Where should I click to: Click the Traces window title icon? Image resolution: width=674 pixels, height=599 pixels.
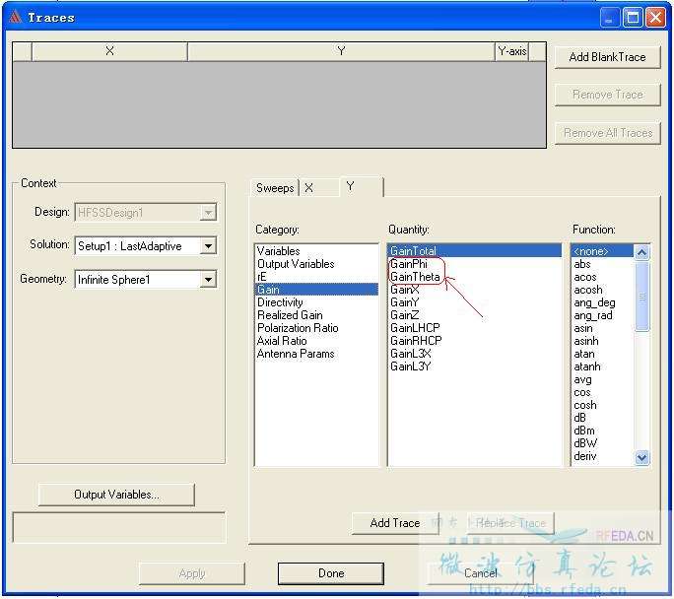coord(15,17)
